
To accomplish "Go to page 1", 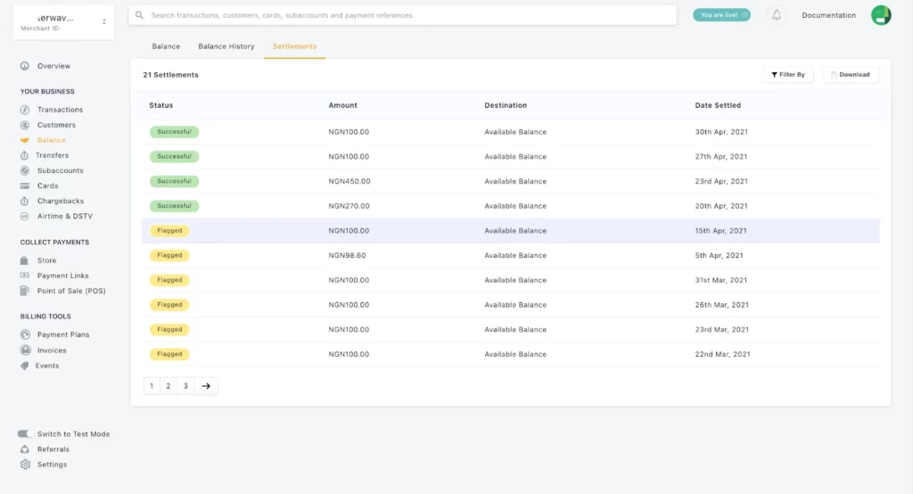I will click(152, 385).
